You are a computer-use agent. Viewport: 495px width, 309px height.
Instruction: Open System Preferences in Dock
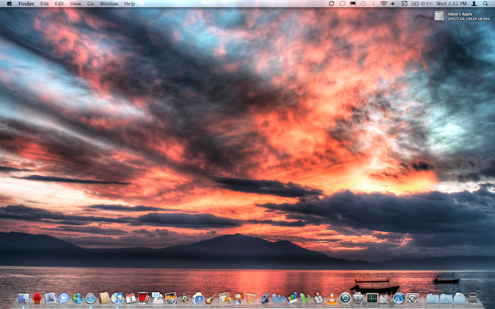coord(412,298)
